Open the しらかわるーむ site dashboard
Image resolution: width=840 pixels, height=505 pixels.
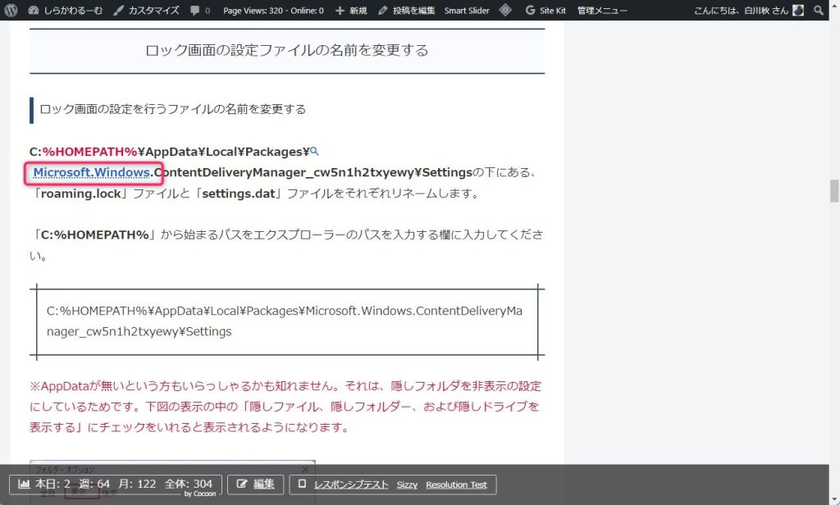[x=67, y=11]
